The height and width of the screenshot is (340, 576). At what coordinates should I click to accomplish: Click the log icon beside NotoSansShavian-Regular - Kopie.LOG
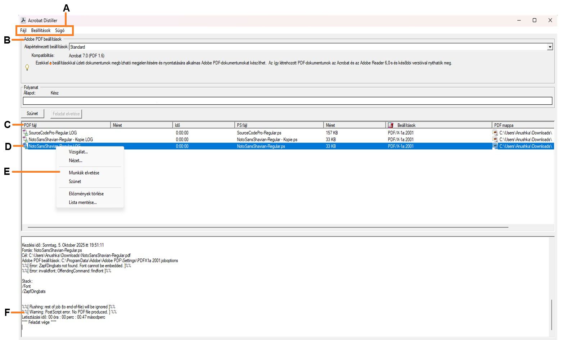coord(25,139)
